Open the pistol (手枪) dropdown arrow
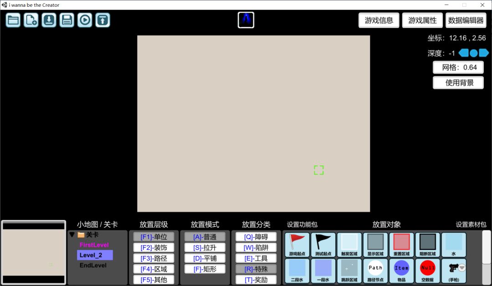The image size is (492, 286). click(x=462, y=268)
